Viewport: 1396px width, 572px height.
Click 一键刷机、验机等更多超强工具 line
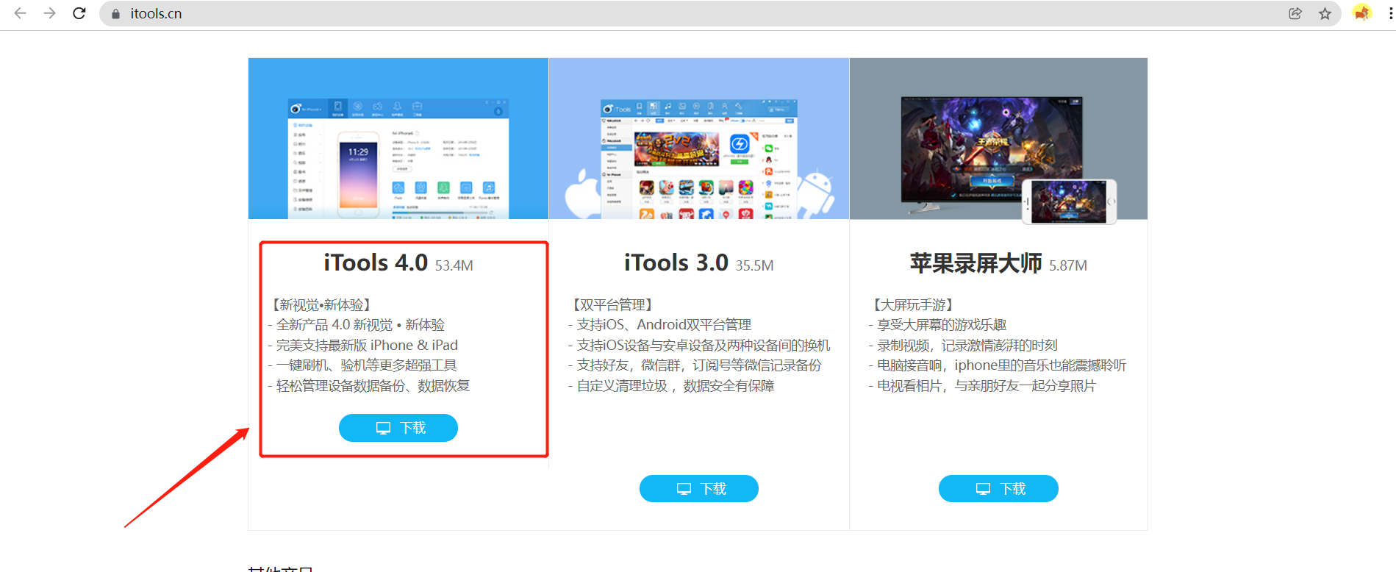(x=362, y=365)
